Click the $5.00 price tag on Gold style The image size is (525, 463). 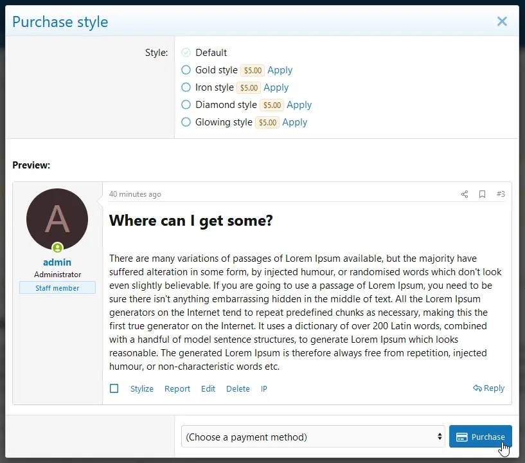253,70
